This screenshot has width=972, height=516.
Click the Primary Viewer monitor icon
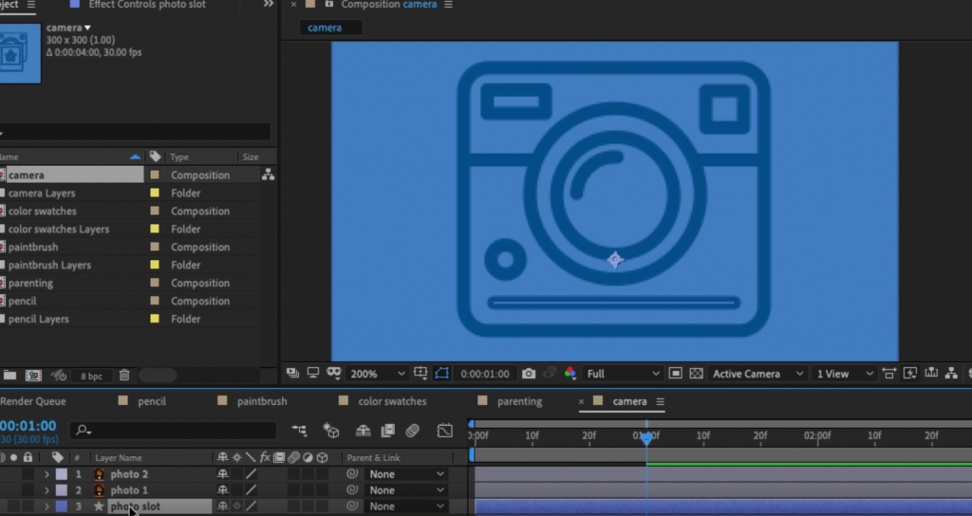pos(313,373)
